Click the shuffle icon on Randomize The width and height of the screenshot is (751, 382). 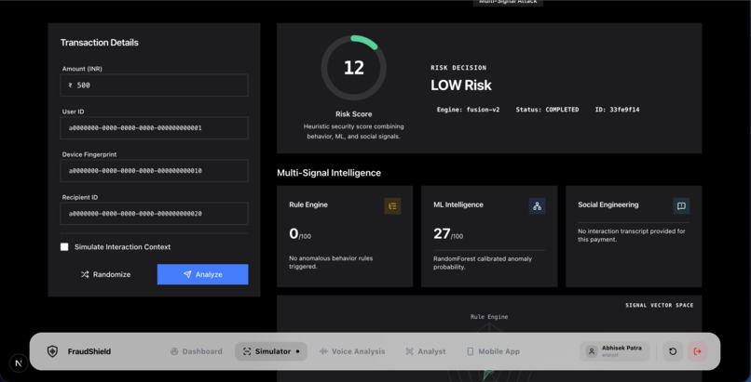pos(85,274)
